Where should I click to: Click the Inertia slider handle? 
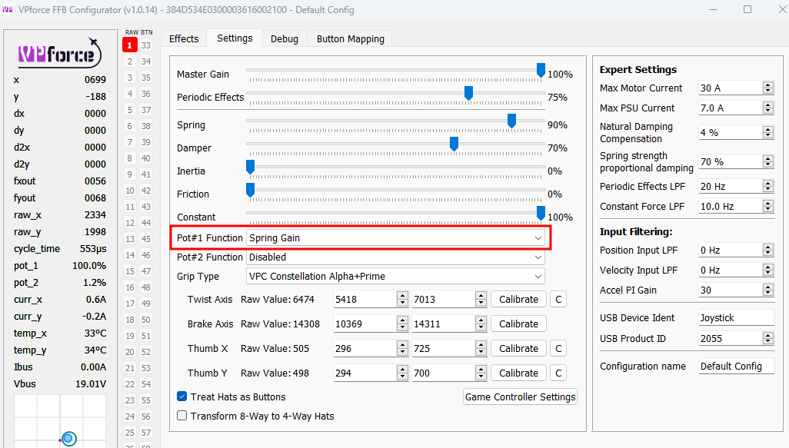250,167
